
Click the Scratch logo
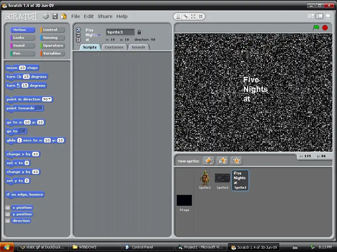pyautogui.click(x=21, y=16)
